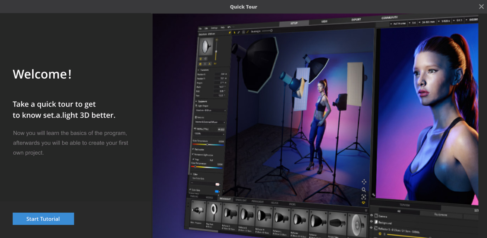487x238 pixels.
Task: Click the Start Tutorial button
Action: point(43,219)
